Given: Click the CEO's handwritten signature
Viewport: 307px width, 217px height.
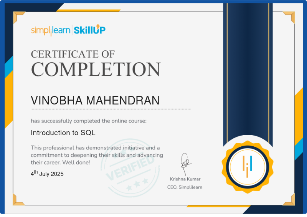Looking at the screenshot, I should 186,162.
